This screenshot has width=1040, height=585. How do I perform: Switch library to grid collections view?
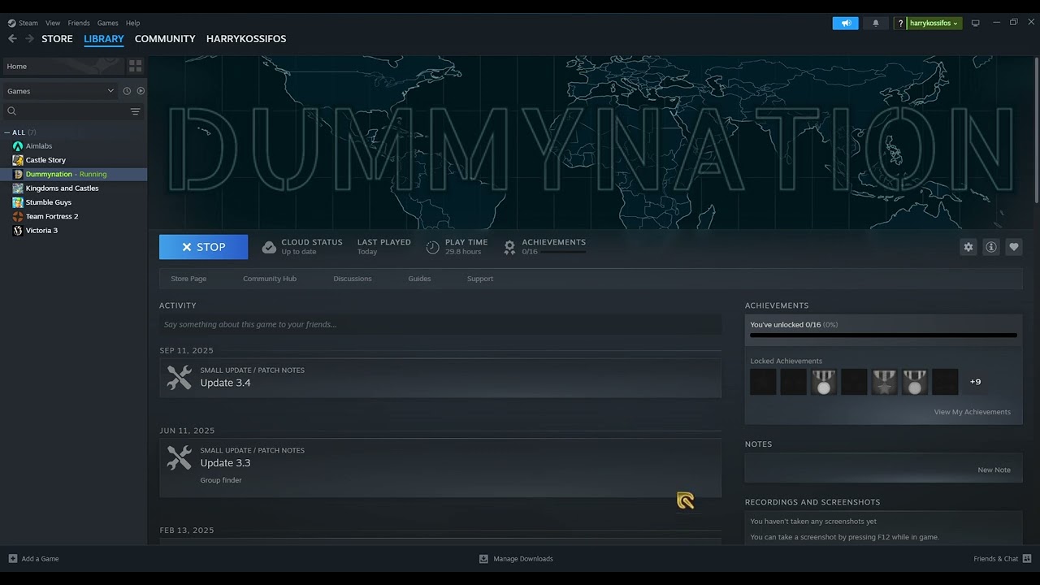135,66
